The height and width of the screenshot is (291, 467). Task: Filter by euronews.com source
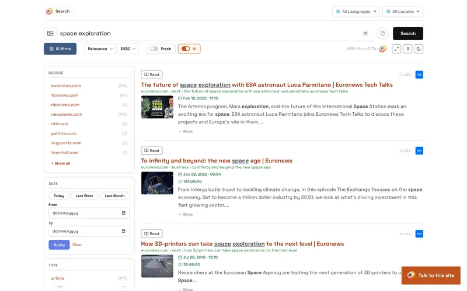[x=66, y=86]
